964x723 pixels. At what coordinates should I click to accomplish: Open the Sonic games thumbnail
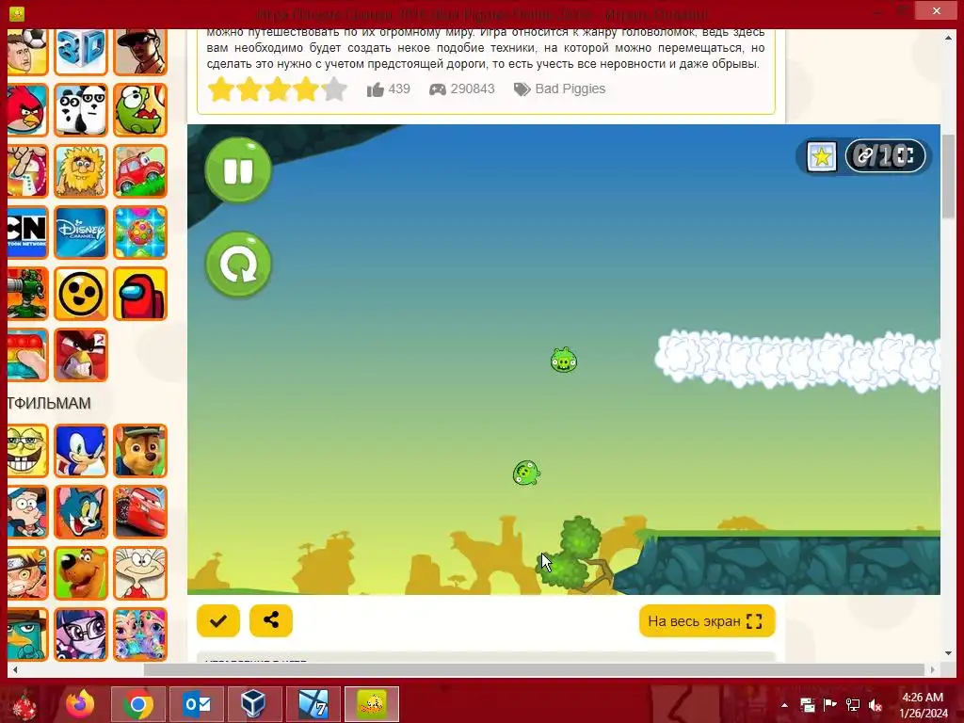81,451
